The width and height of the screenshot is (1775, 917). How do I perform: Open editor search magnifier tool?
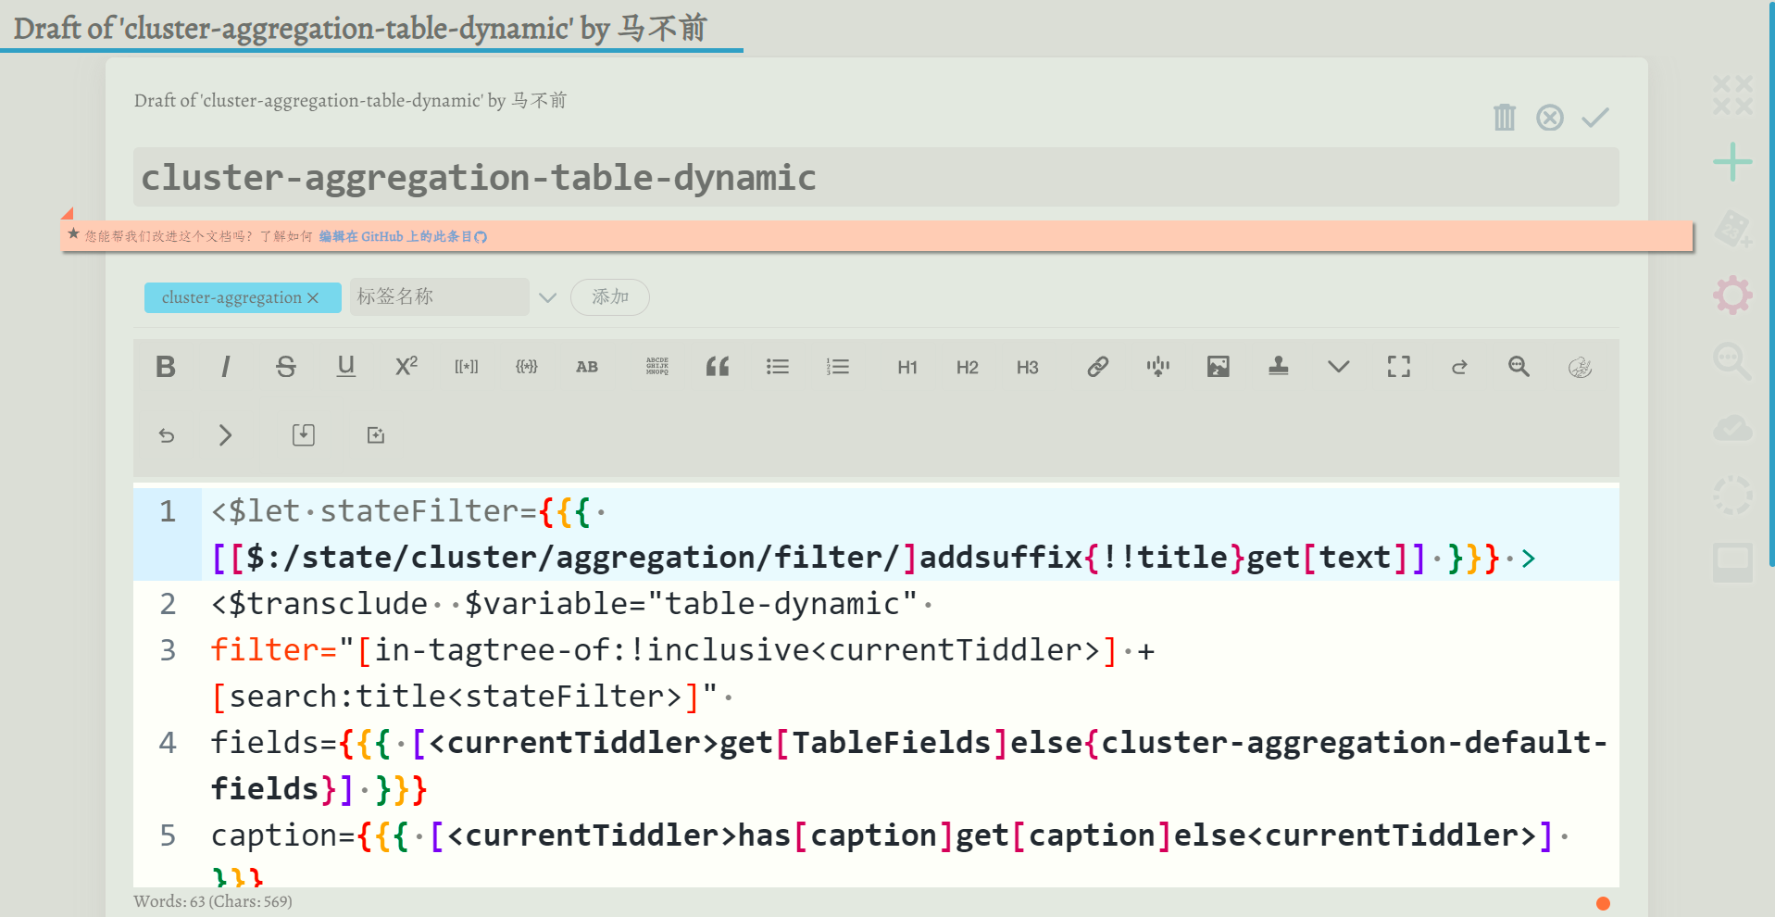[1519, 367]
